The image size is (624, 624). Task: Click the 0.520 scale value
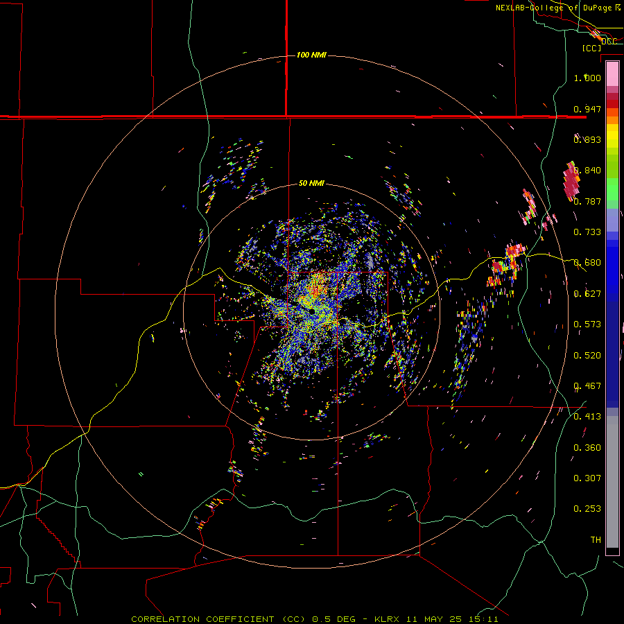coord(587,356)
